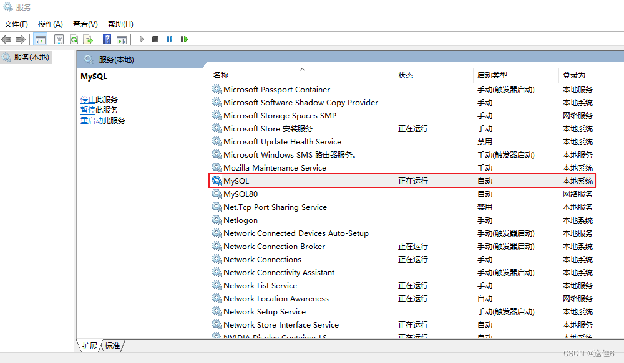Open the 文件(F) menu
Image resolution: width=624 pixels, height=363 pixels.
(x=16, y=24)
